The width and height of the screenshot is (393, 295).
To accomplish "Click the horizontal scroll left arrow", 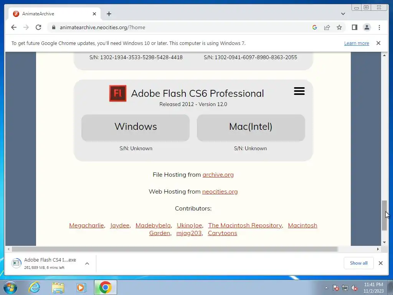I will tap(8, 249).
